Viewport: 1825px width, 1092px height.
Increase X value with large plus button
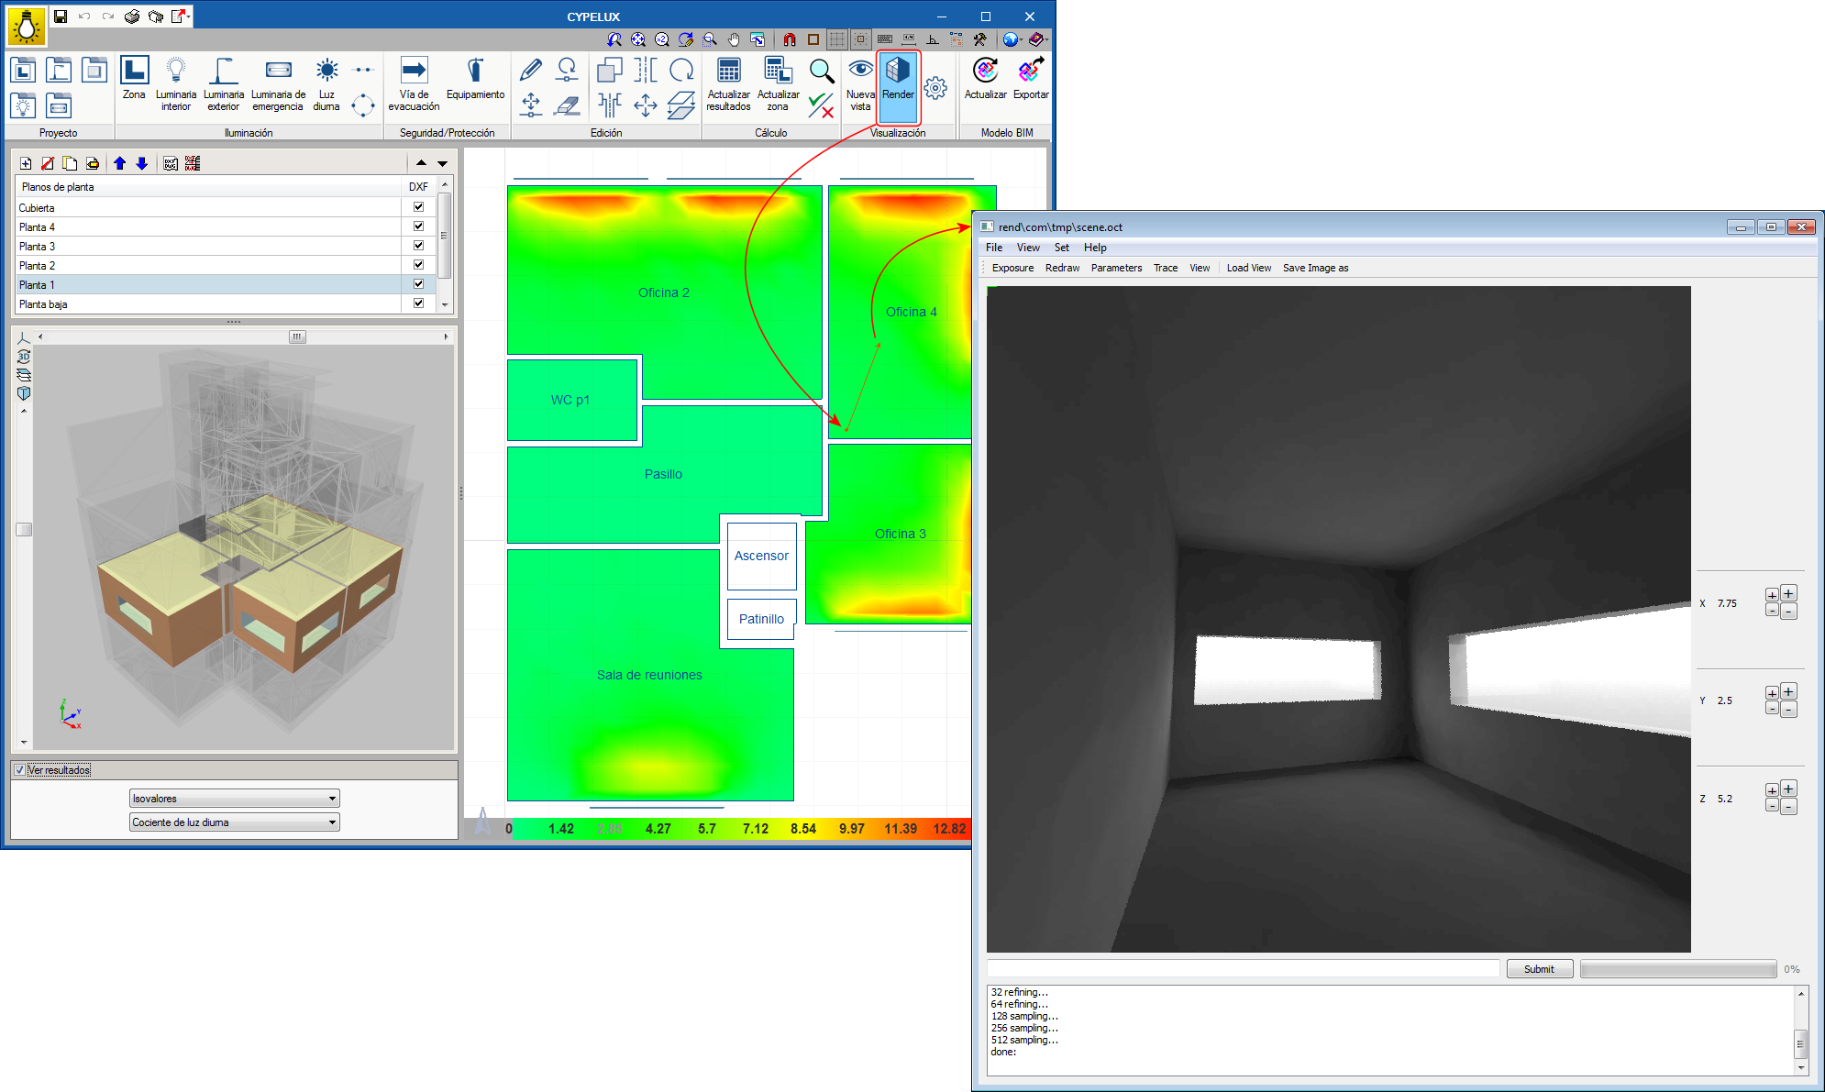point(1788,593)
